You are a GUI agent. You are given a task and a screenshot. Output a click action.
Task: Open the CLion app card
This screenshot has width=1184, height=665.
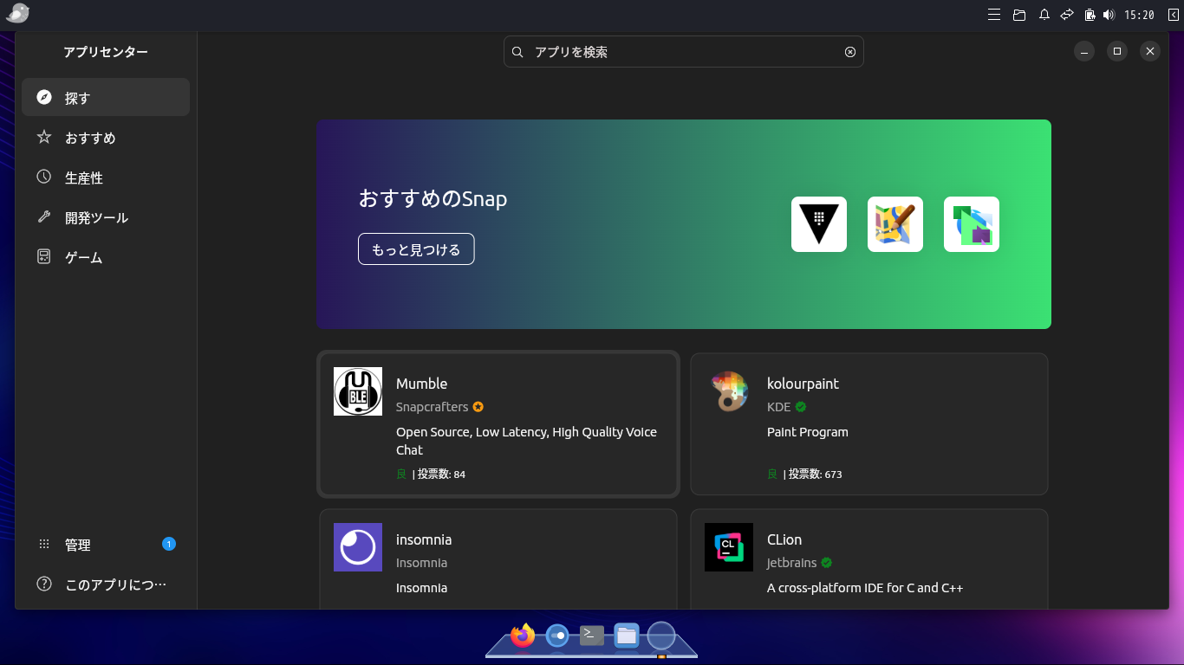(x=869, y=559)
